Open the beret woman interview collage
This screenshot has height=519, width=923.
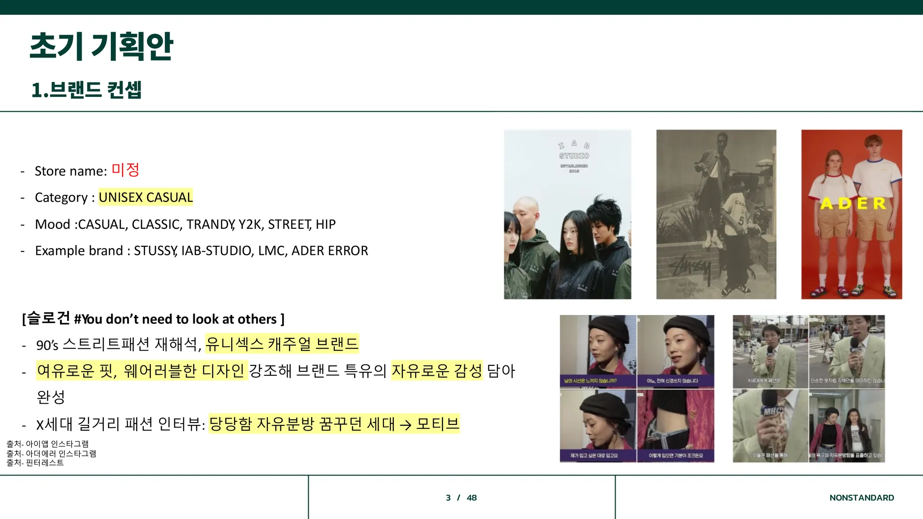(x=637, y=388)
